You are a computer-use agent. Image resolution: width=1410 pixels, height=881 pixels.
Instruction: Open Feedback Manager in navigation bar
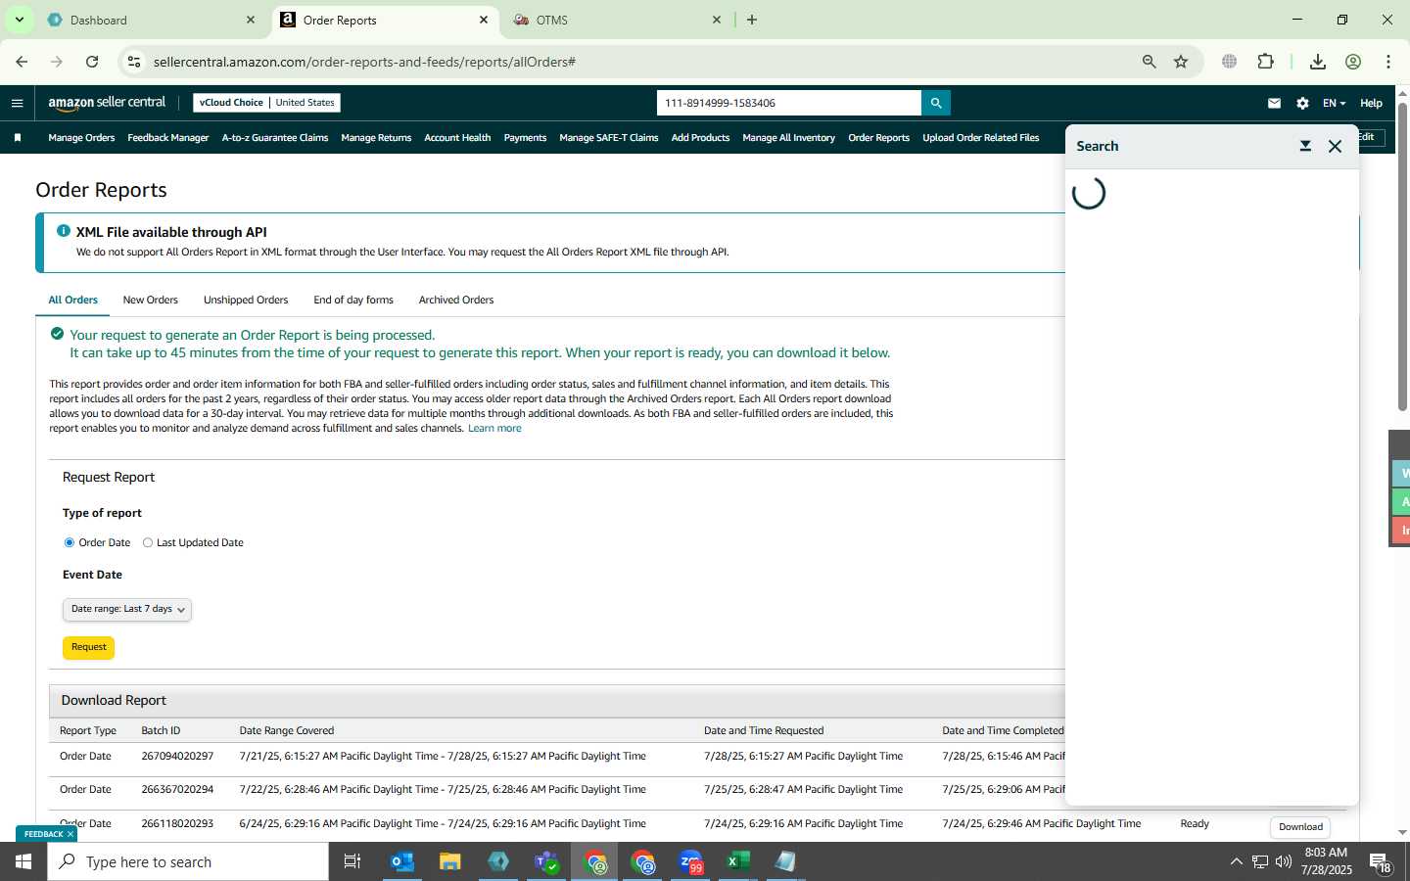click(168, 138)
